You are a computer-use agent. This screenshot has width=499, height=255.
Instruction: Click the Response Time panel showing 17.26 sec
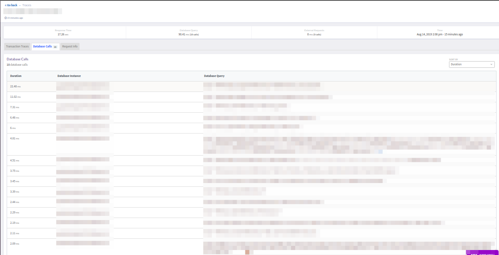click(x=63, y=32)
